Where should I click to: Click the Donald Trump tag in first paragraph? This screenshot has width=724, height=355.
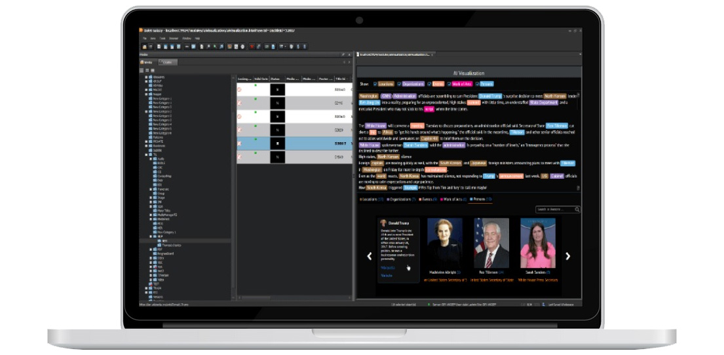tap(490, 96)
